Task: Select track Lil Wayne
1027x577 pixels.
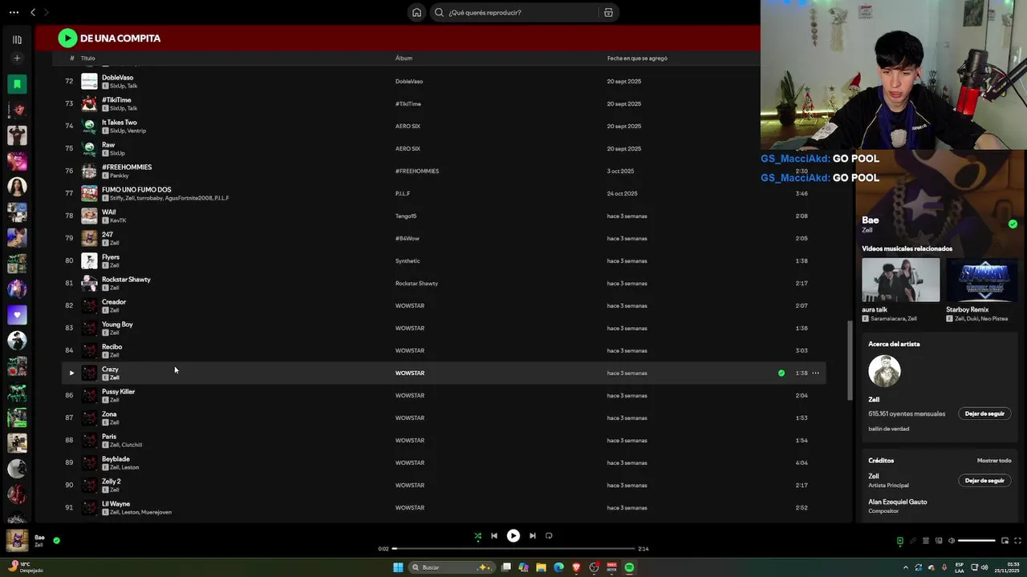Action: pos(116,504)
